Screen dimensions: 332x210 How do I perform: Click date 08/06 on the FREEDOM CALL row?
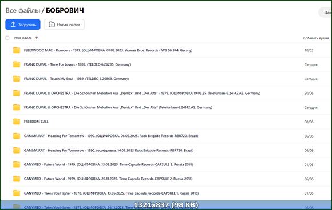(309, 122)
